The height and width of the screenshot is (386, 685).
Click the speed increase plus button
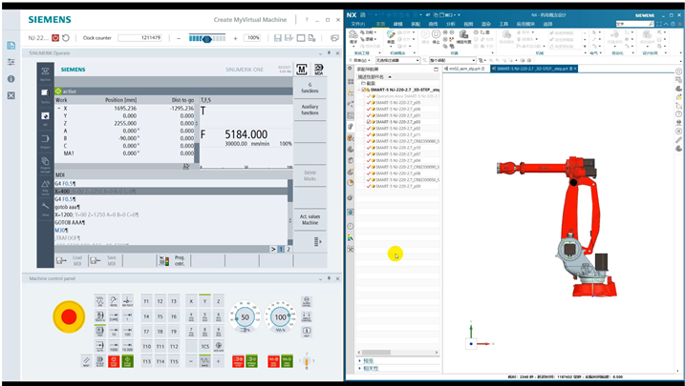pyautogui.click(x=235, y=38)
